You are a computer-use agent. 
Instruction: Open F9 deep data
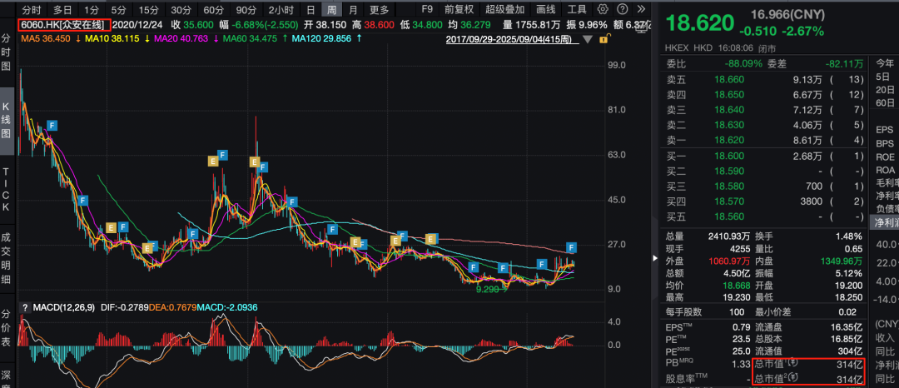point(426,9)
